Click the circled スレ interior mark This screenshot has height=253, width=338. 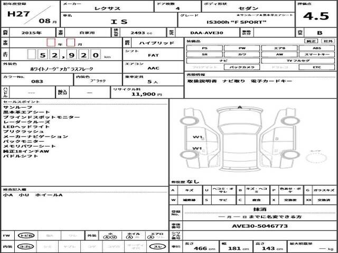click(157, 246)
